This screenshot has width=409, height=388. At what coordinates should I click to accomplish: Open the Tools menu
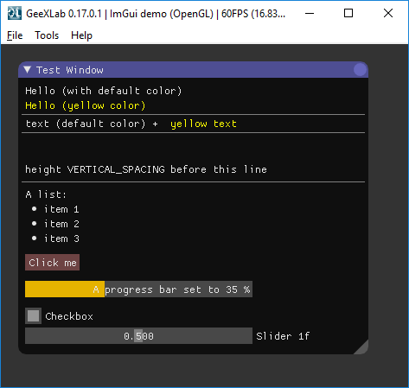[x=47, y=35]
